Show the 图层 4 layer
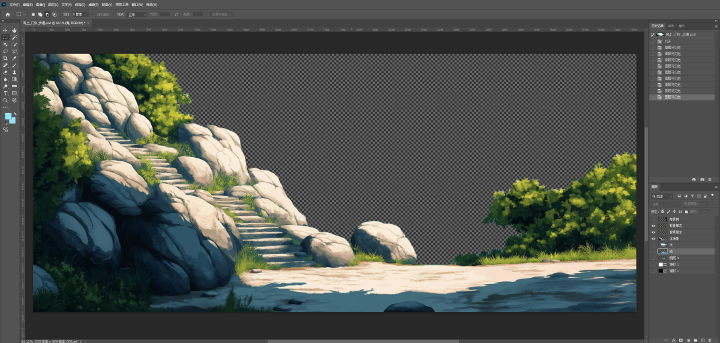Image resolution: width=720 pixels, height=343 pixels. 653,258
